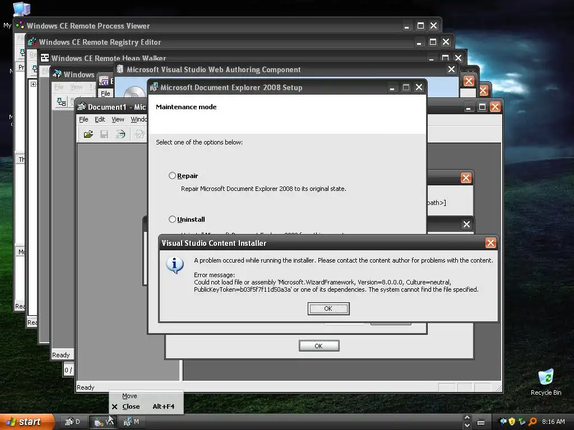Click the magnifier search tray icon

pyautogui.click(x=533, y=422)
